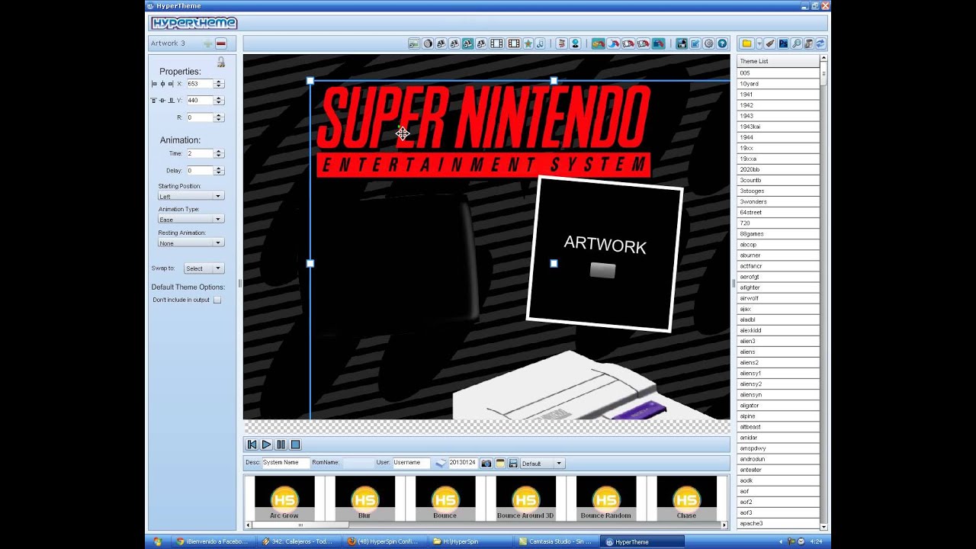Click the ARTWORK placeholder box on canvas

pyautogui.click(x=605, y=255)
